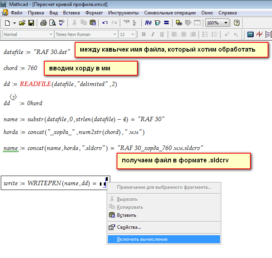This screenshot has height=258, width=272.
Task: Click the Insert Hyperlink icon
Action: [179, 23]
